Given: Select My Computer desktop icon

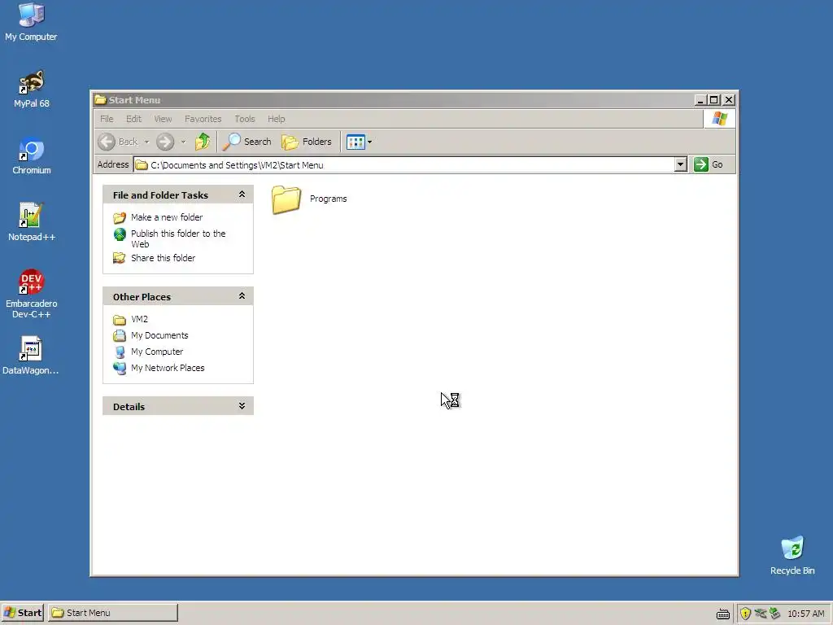Looking at the screenshot, I should coord(31,22).
